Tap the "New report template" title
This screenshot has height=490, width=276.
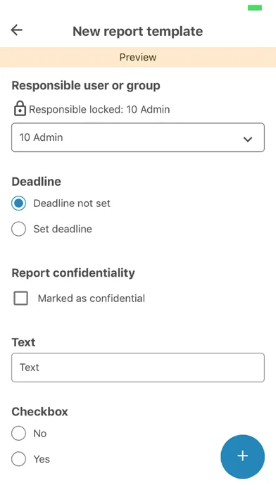(138, 31)
